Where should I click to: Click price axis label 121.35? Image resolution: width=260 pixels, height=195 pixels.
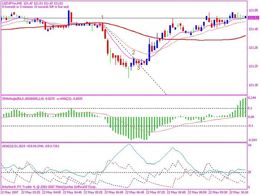pyautogui.click(x=253, y=48)
